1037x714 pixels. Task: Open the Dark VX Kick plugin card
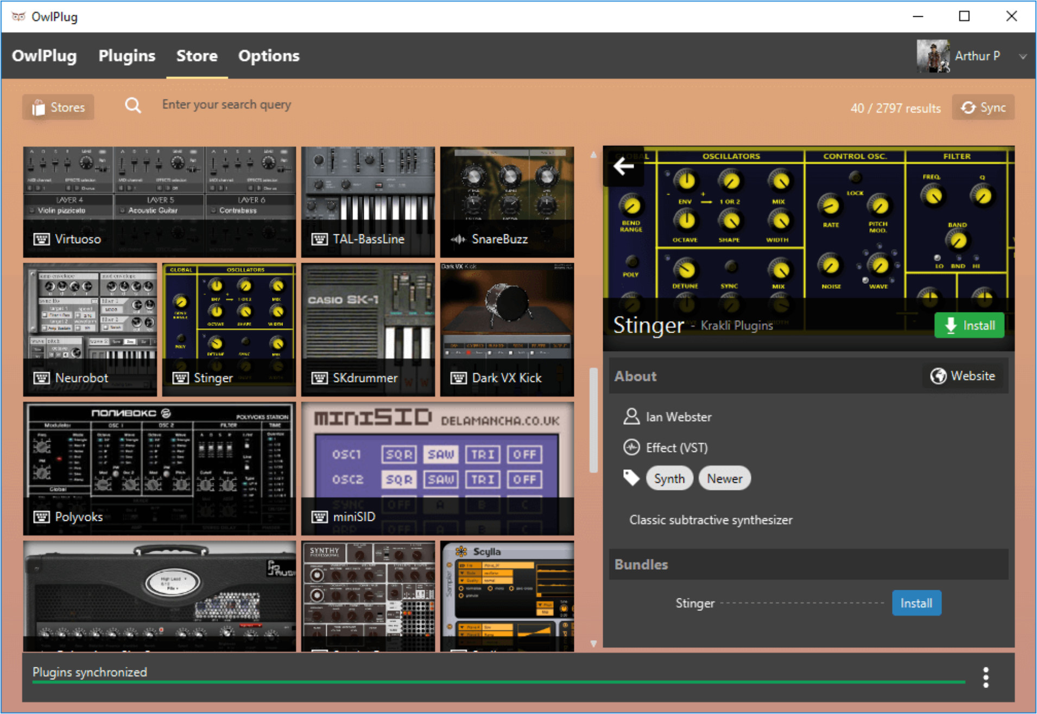tap(507, 330)
